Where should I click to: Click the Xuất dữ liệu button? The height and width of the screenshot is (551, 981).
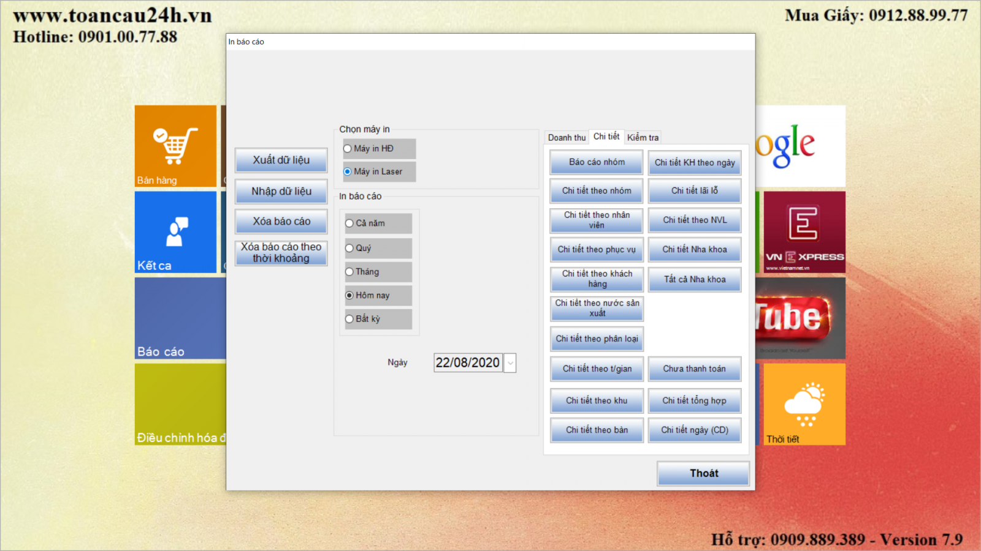click(x=281, y=160)
